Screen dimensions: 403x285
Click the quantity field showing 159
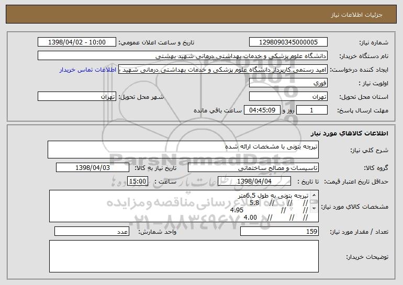(279, 231)
